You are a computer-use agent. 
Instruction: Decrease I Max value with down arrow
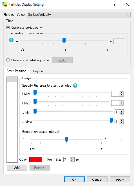point(121,104)
